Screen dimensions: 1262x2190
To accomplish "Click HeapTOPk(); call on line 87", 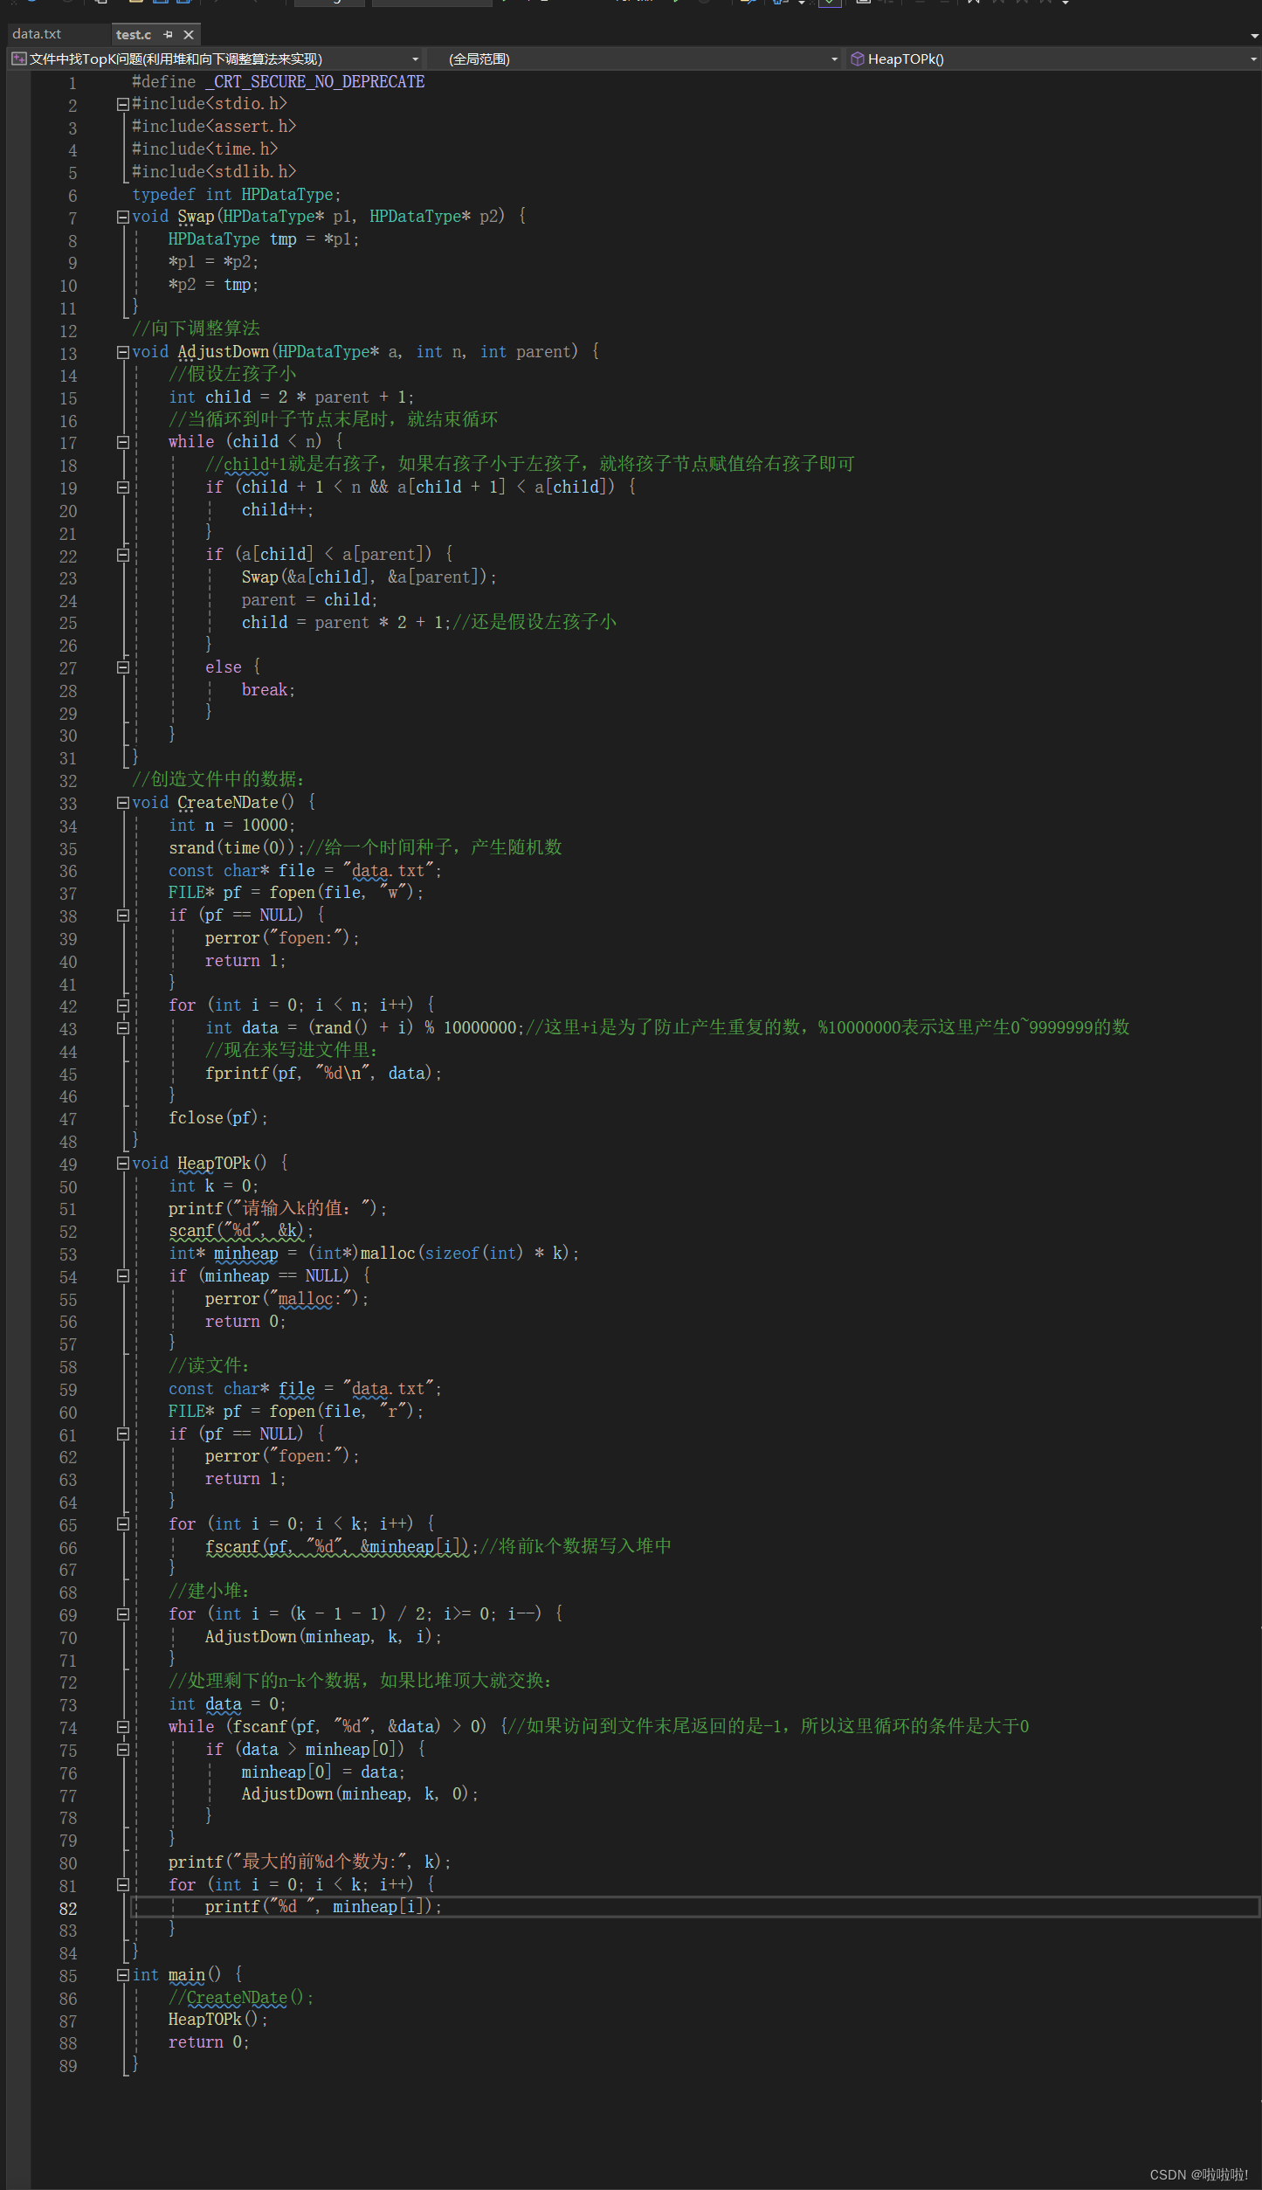I will pos(218,2020).
